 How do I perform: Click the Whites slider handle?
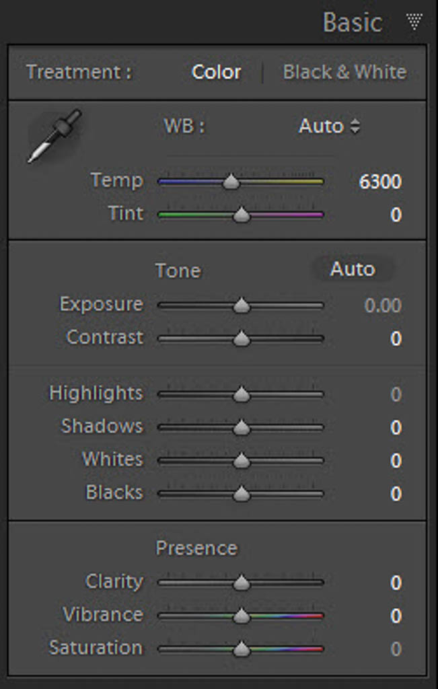tap(241, 461)
